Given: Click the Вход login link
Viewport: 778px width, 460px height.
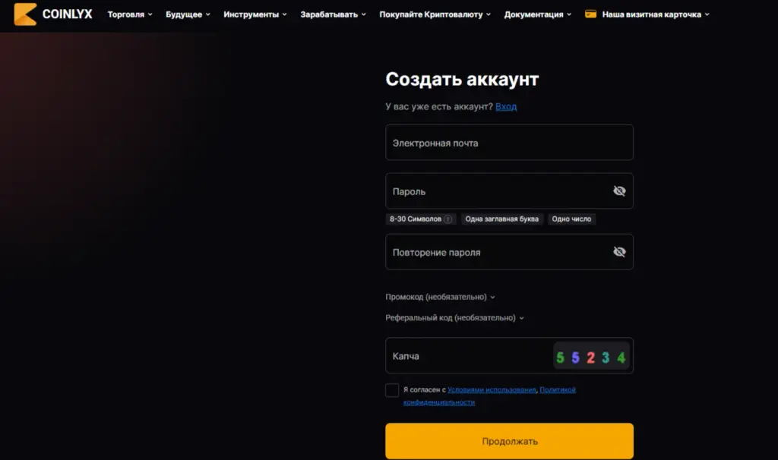Looking at the screenshot, I should [506, 106].
